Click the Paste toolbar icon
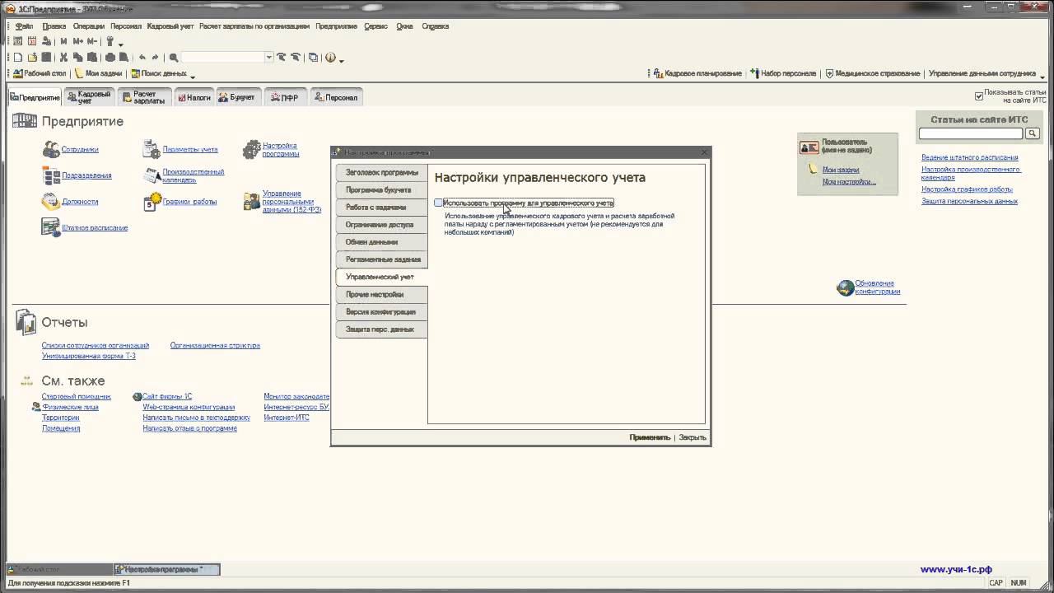The image size is (1054, 593). coord(91,58)
